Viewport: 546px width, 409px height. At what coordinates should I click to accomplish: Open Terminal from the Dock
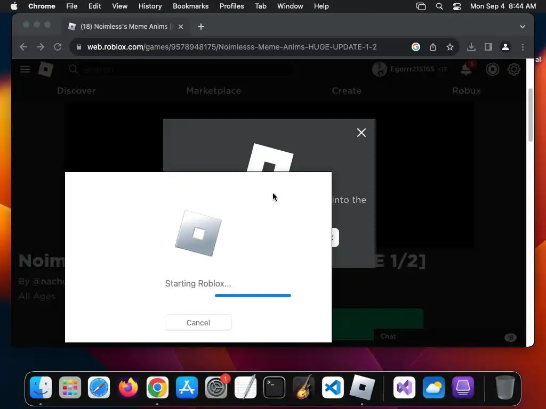[x=275, y=387]
